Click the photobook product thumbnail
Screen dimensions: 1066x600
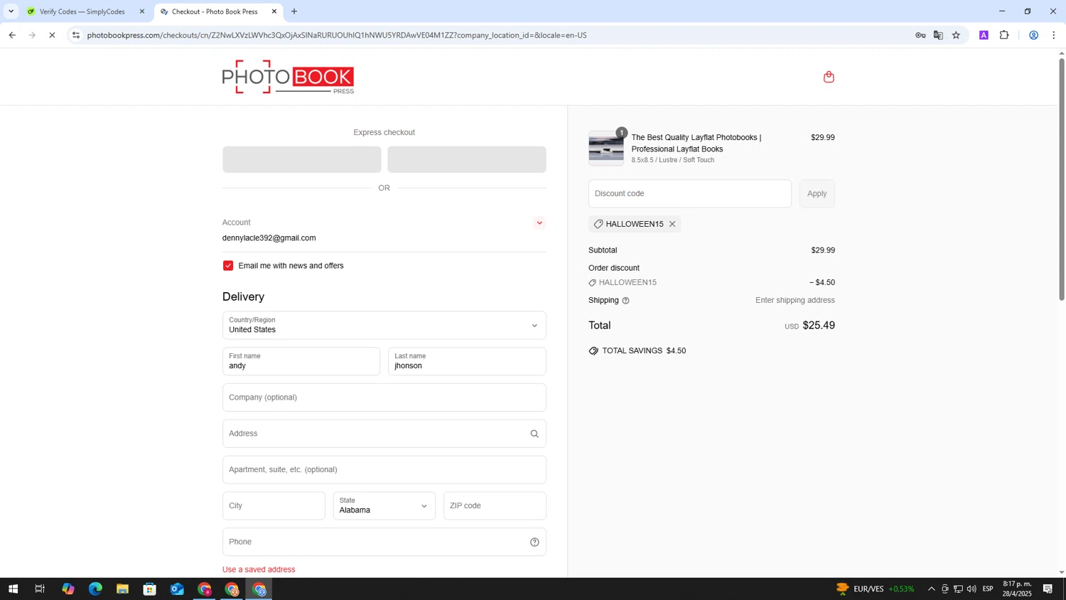(x=606, y=149)
